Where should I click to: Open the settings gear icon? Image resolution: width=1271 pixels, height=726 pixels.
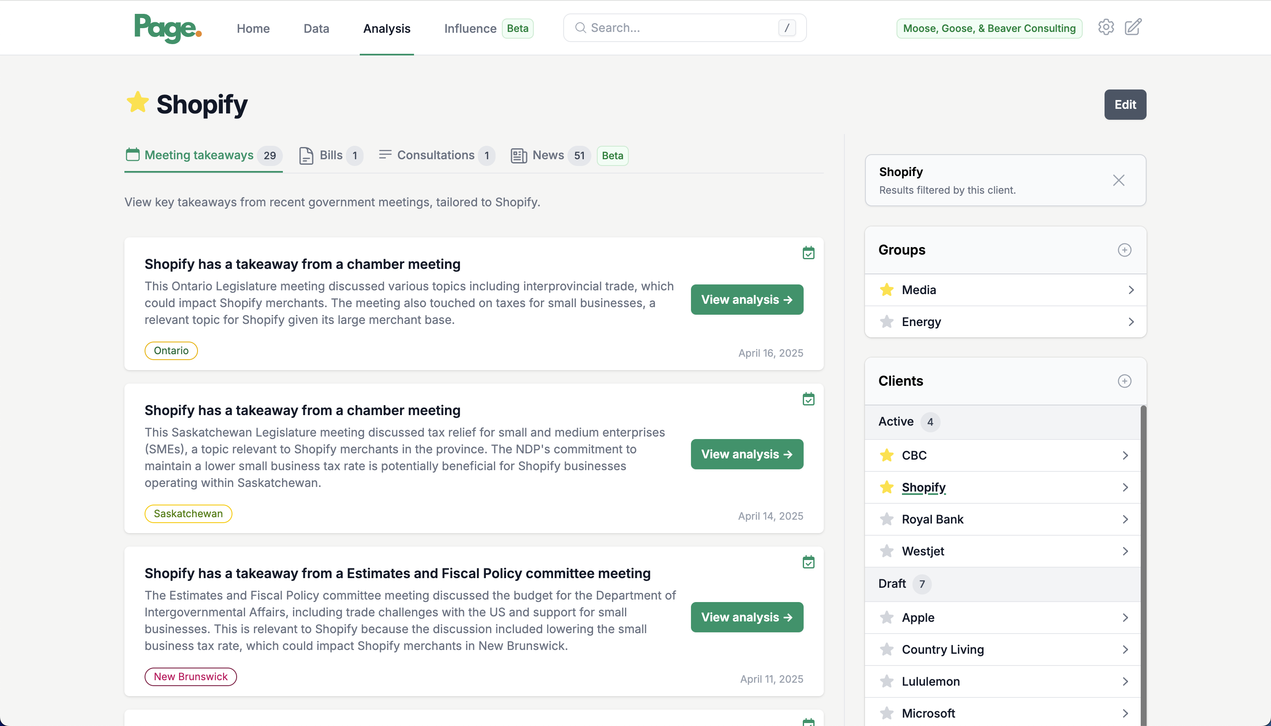1106,27
